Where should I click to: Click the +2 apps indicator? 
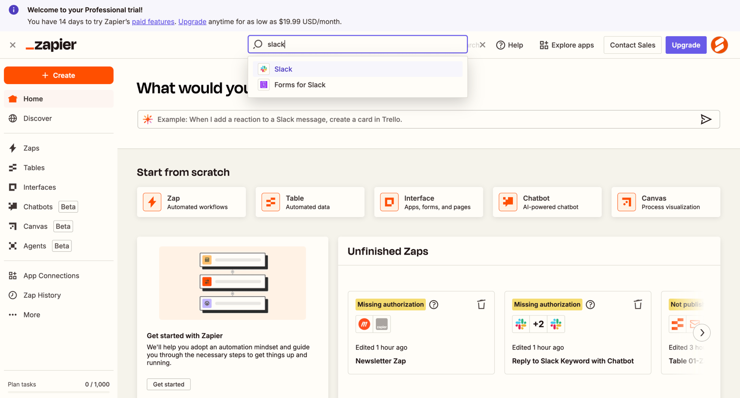point(538,324)
